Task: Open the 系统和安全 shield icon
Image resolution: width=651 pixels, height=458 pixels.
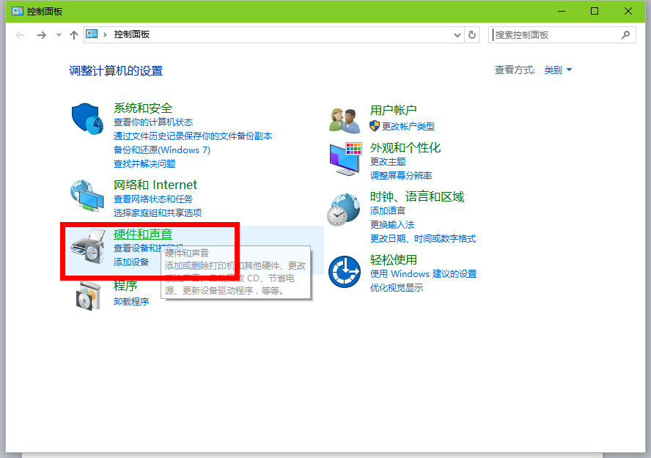Action: coord(87,119)
